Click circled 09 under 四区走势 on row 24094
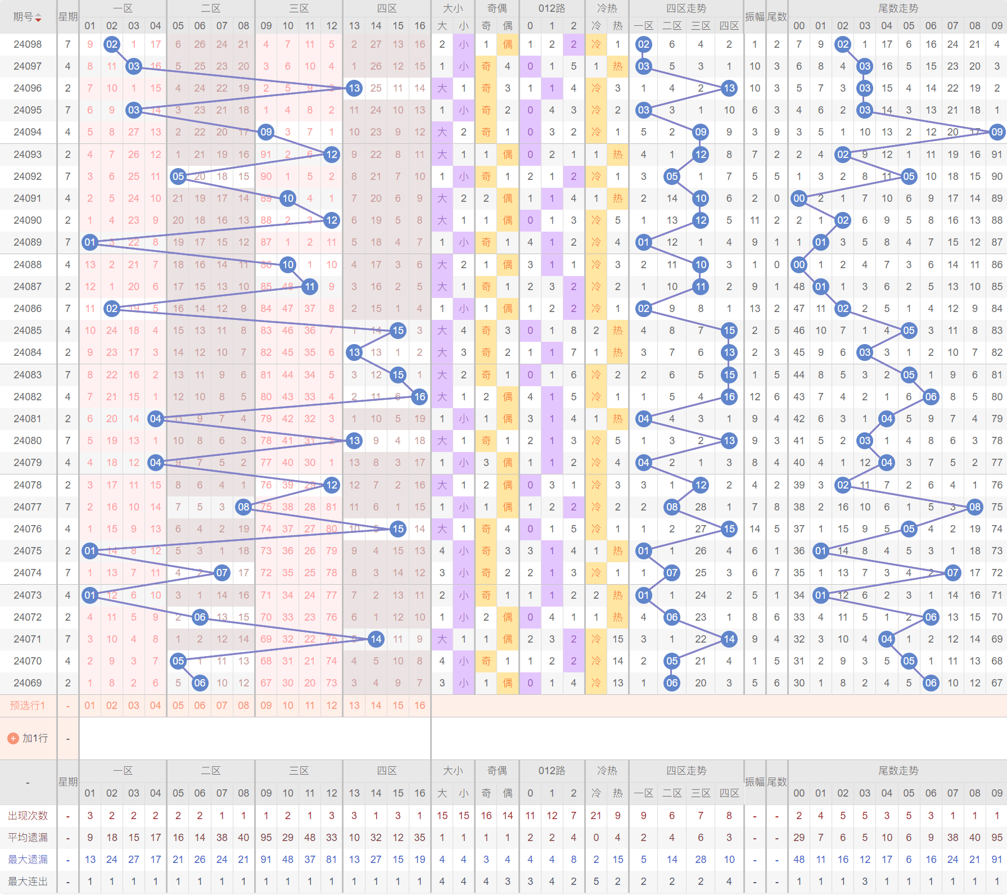 (701, 132)
